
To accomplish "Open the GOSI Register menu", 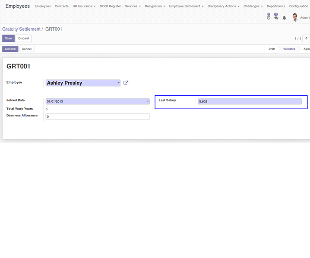I will click(110, 6).
